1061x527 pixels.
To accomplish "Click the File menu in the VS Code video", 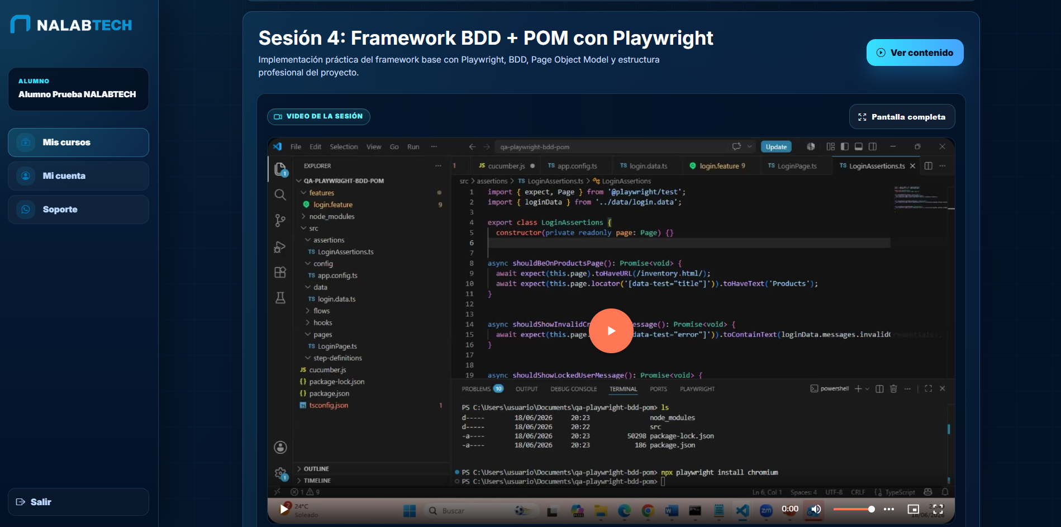I will tap(296, 147).
